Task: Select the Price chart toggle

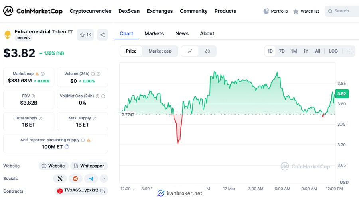Action: (x=131, y=51)
